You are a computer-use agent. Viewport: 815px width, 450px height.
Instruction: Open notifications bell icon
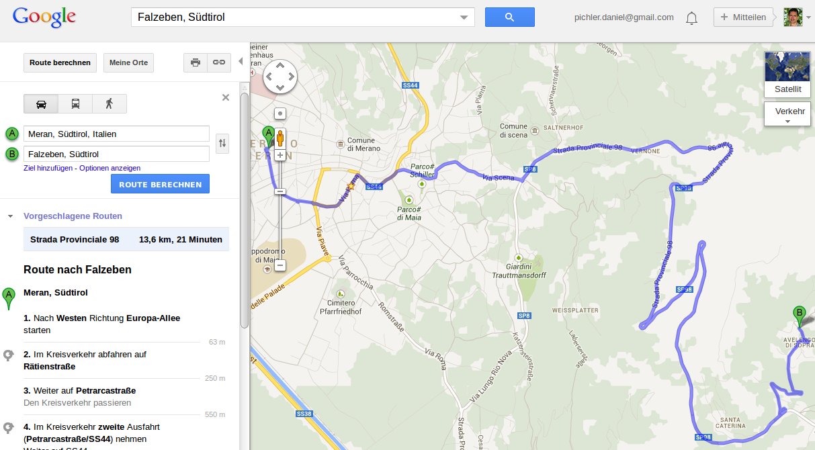point(691,18)
